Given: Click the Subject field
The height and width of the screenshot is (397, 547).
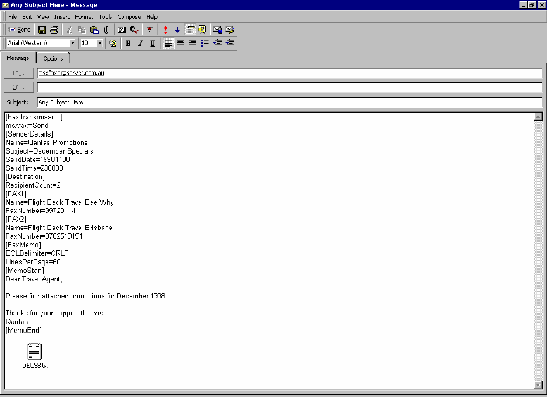Looking at the screenshot, I should [289, 102].
